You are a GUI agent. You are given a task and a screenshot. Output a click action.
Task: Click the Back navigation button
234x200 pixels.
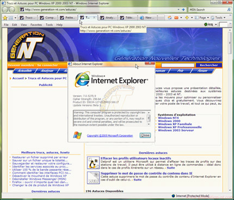[5, 10]
